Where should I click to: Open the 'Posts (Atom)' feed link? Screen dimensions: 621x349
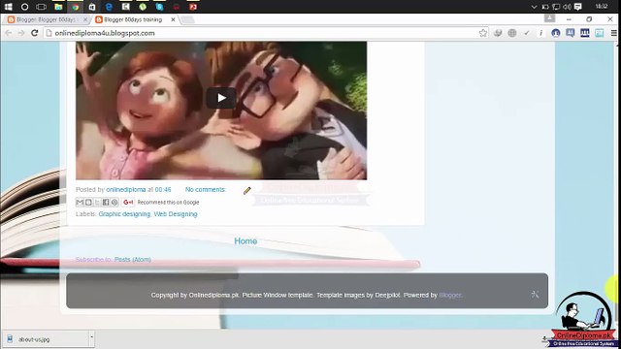pyautogui.click(x=133, y=260)
